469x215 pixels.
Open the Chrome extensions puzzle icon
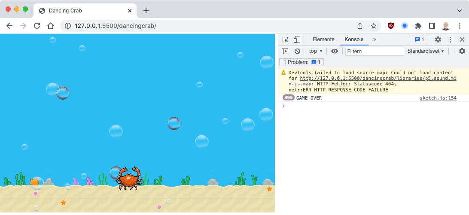click(418, 26)
